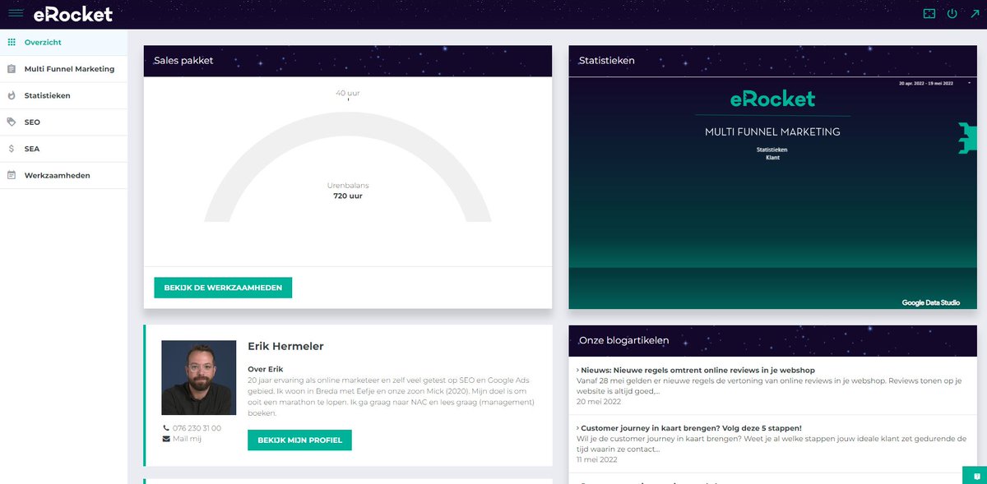Click the date 20 mei 2022 under the first article

pyautogui.click(x=599, y=401)
